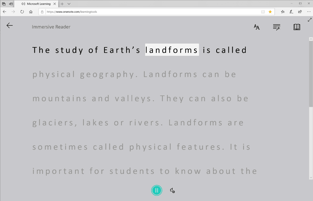Click the favorites star in address bar
The image size is (313, 201).
(x=270, y=12)
